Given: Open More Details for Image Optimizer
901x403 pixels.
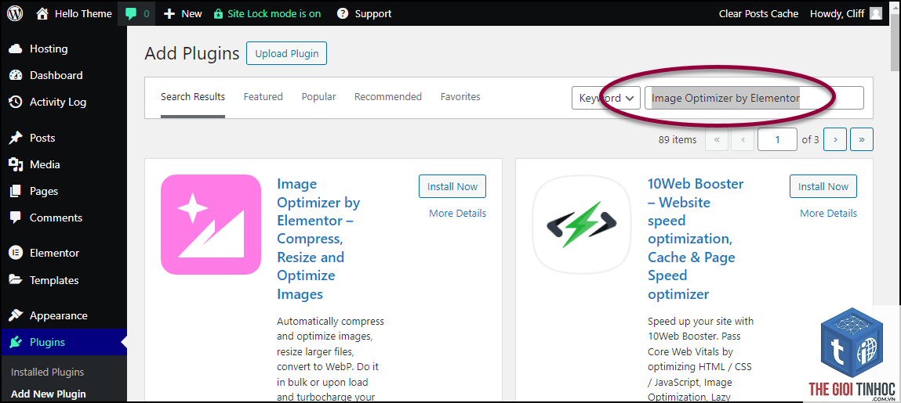Looking at the screenshot, I should 457,214.
